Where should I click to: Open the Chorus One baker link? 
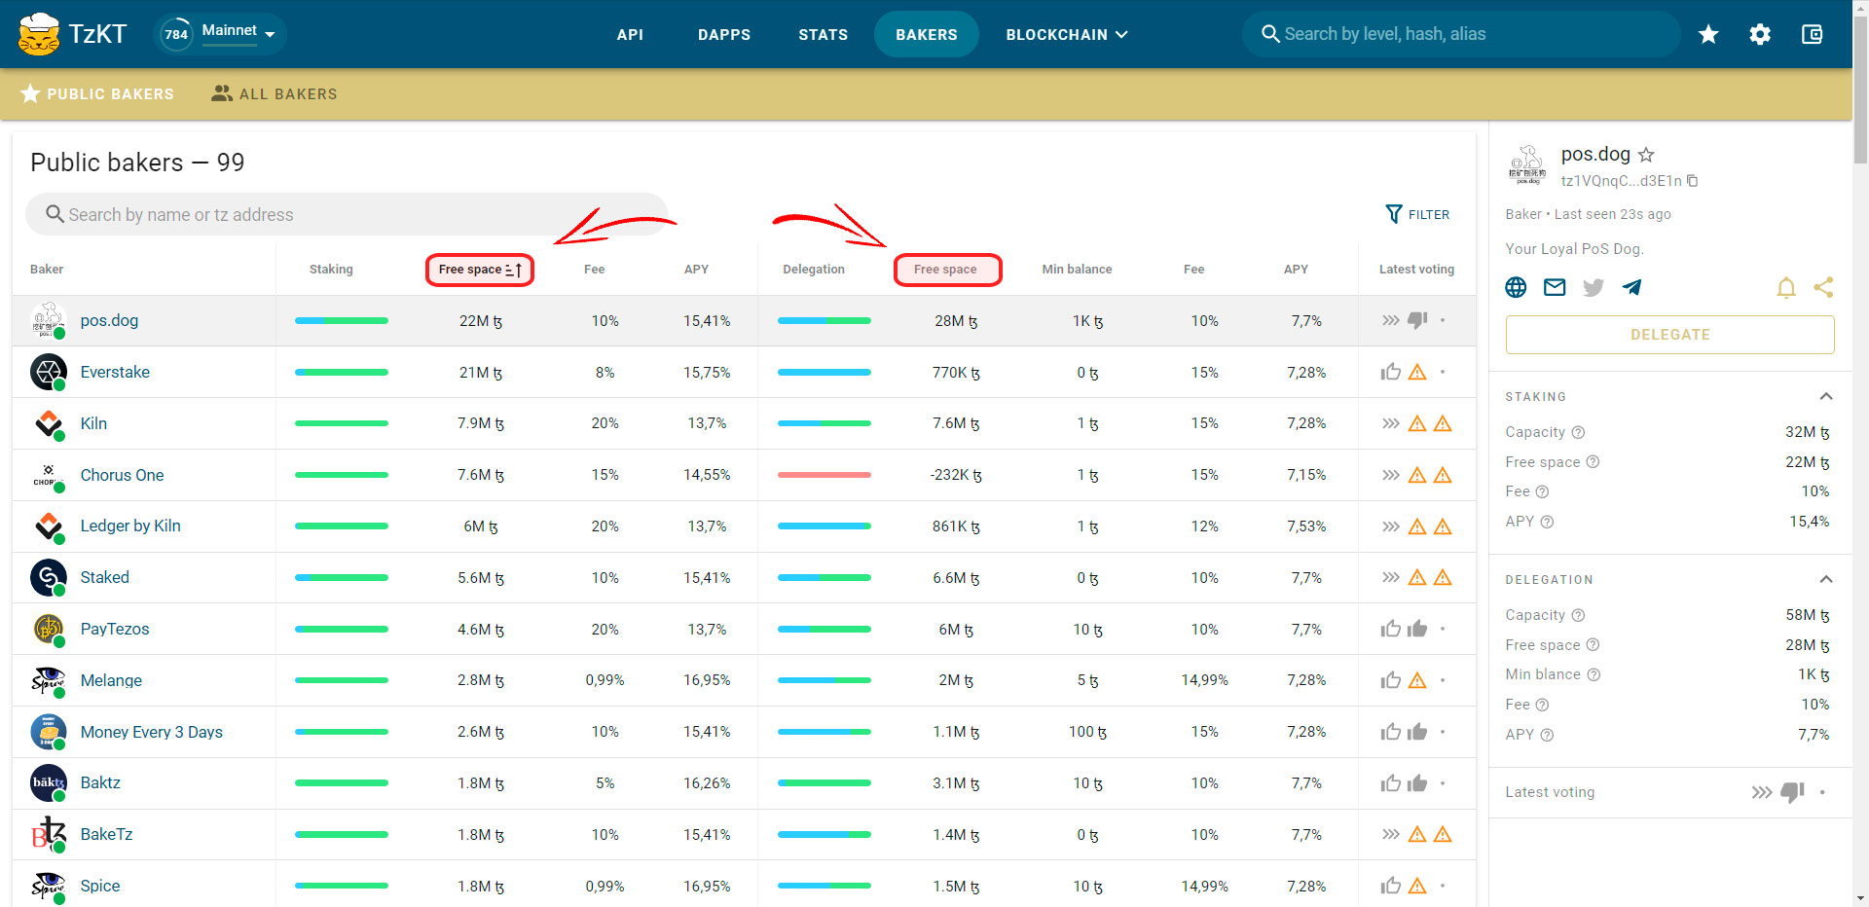pyautogui.click(x=122, y=475)
